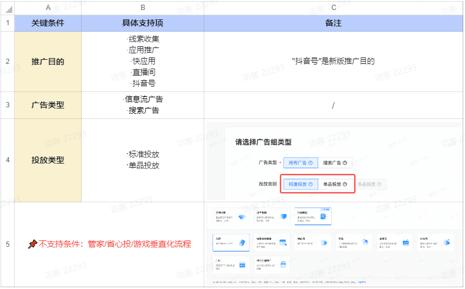Click 标准投放 text in column B

point(143,154)
